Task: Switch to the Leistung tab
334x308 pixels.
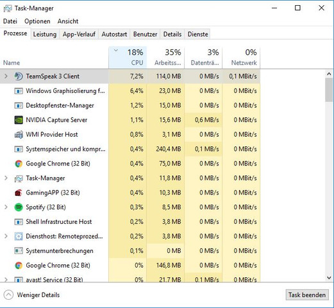Action: pyautogui.click(x=45, y=34)
